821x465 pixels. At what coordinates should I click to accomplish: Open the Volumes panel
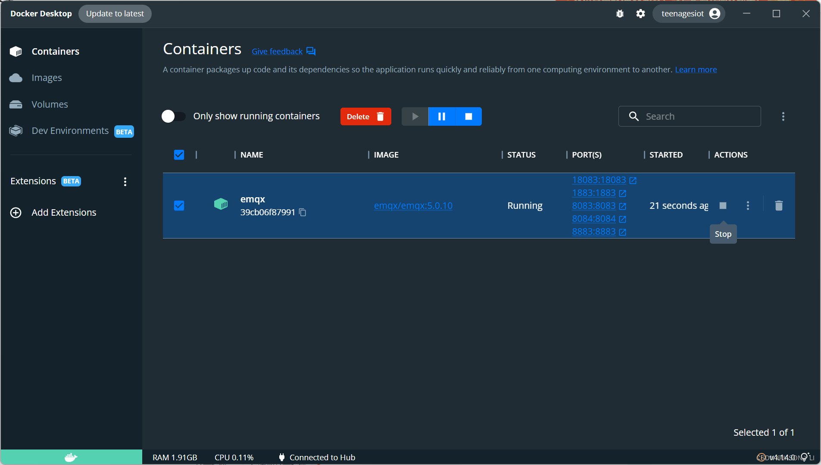point(49,104)
